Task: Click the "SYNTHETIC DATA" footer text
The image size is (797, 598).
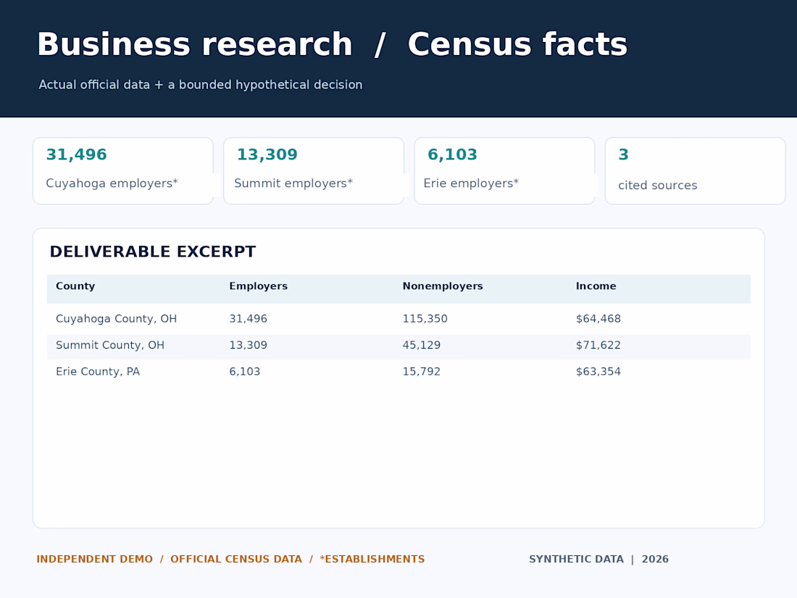Action: pos(577,560)
